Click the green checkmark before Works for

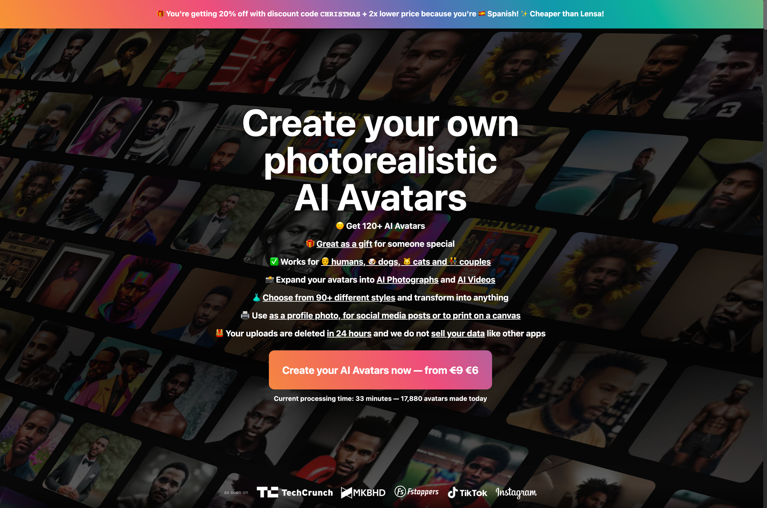(x=274, y=262)
